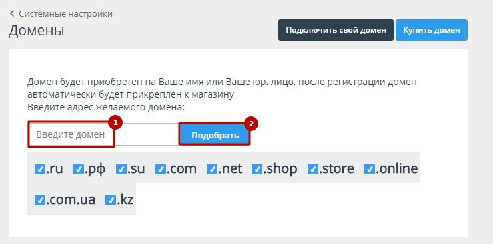Click the blue Подобрать button

click(215, 135)
